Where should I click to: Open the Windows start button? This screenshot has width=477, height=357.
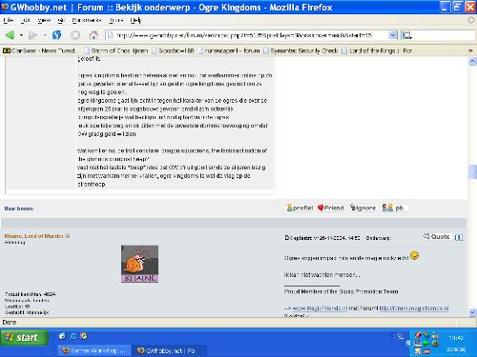pyautogui.click(x=24, y=337)
